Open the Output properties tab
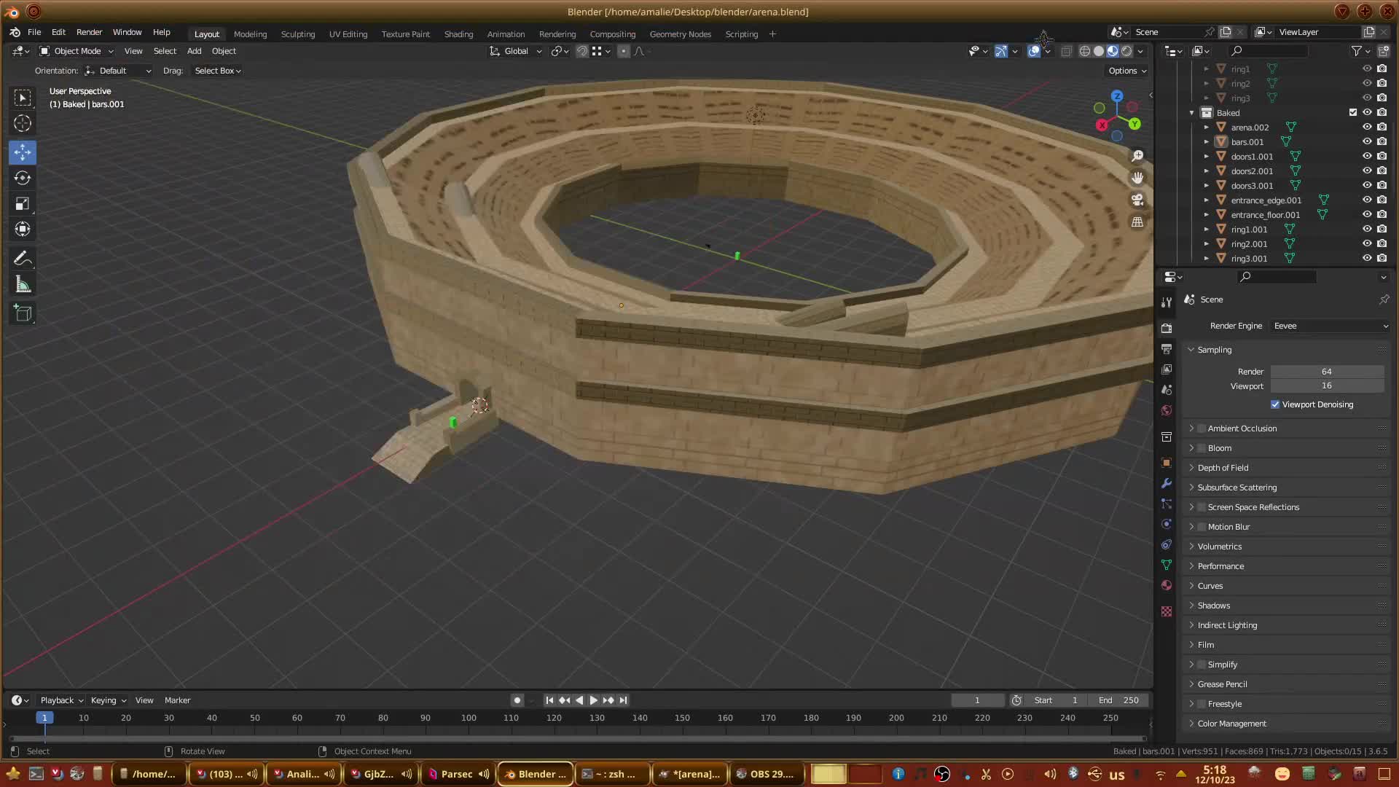 pos(1167,349)
